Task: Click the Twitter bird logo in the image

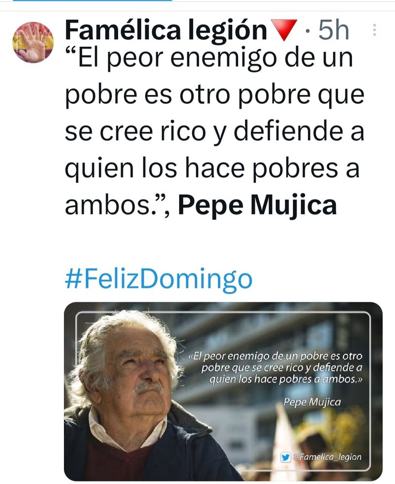Action: click(286, 457)
